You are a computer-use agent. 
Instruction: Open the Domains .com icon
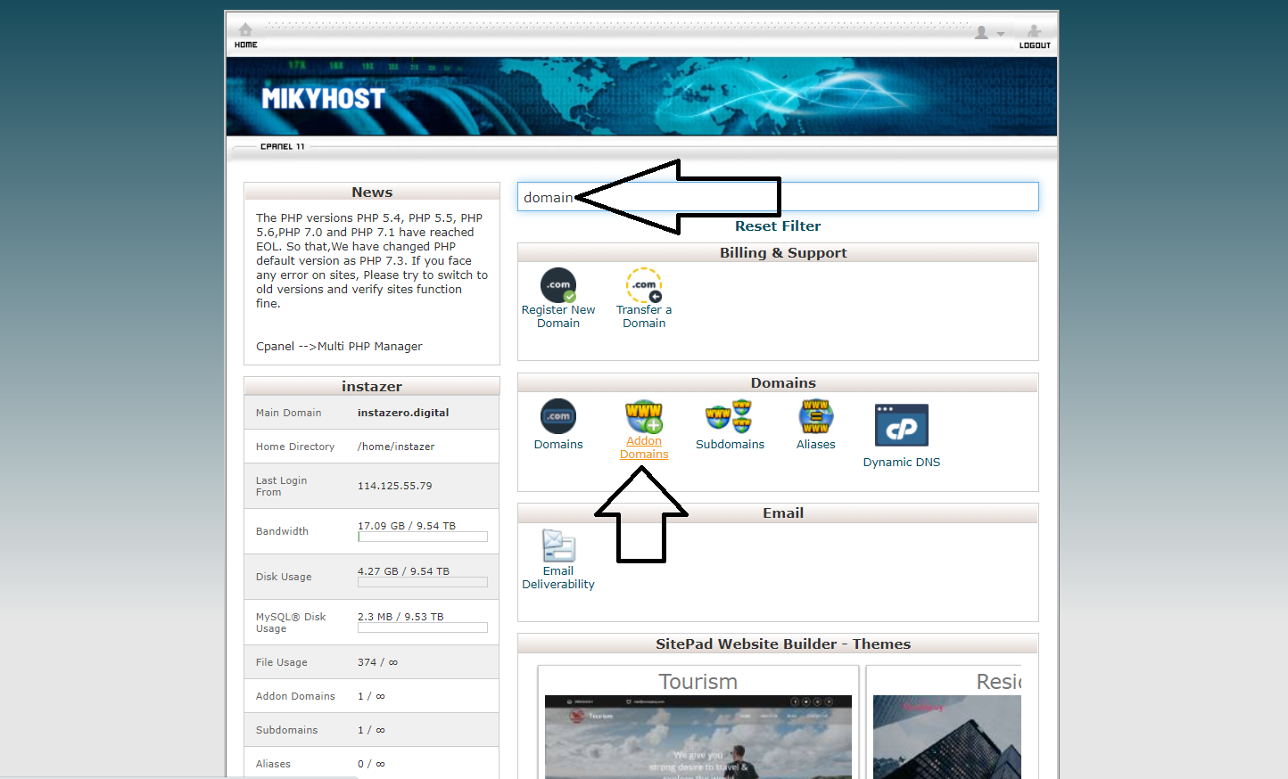(558, 416)
